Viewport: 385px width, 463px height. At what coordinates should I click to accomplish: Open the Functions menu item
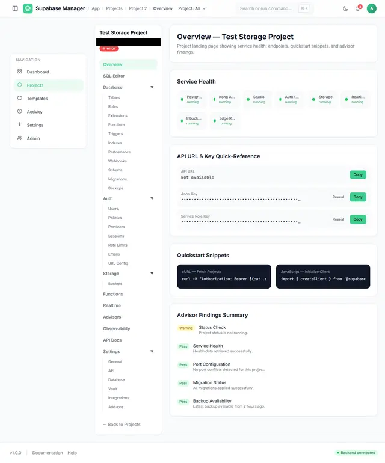128,294
